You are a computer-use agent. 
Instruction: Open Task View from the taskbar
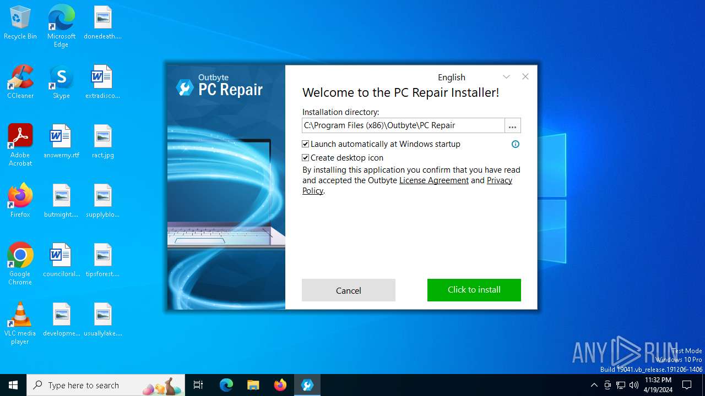click(x=198, y=385)
